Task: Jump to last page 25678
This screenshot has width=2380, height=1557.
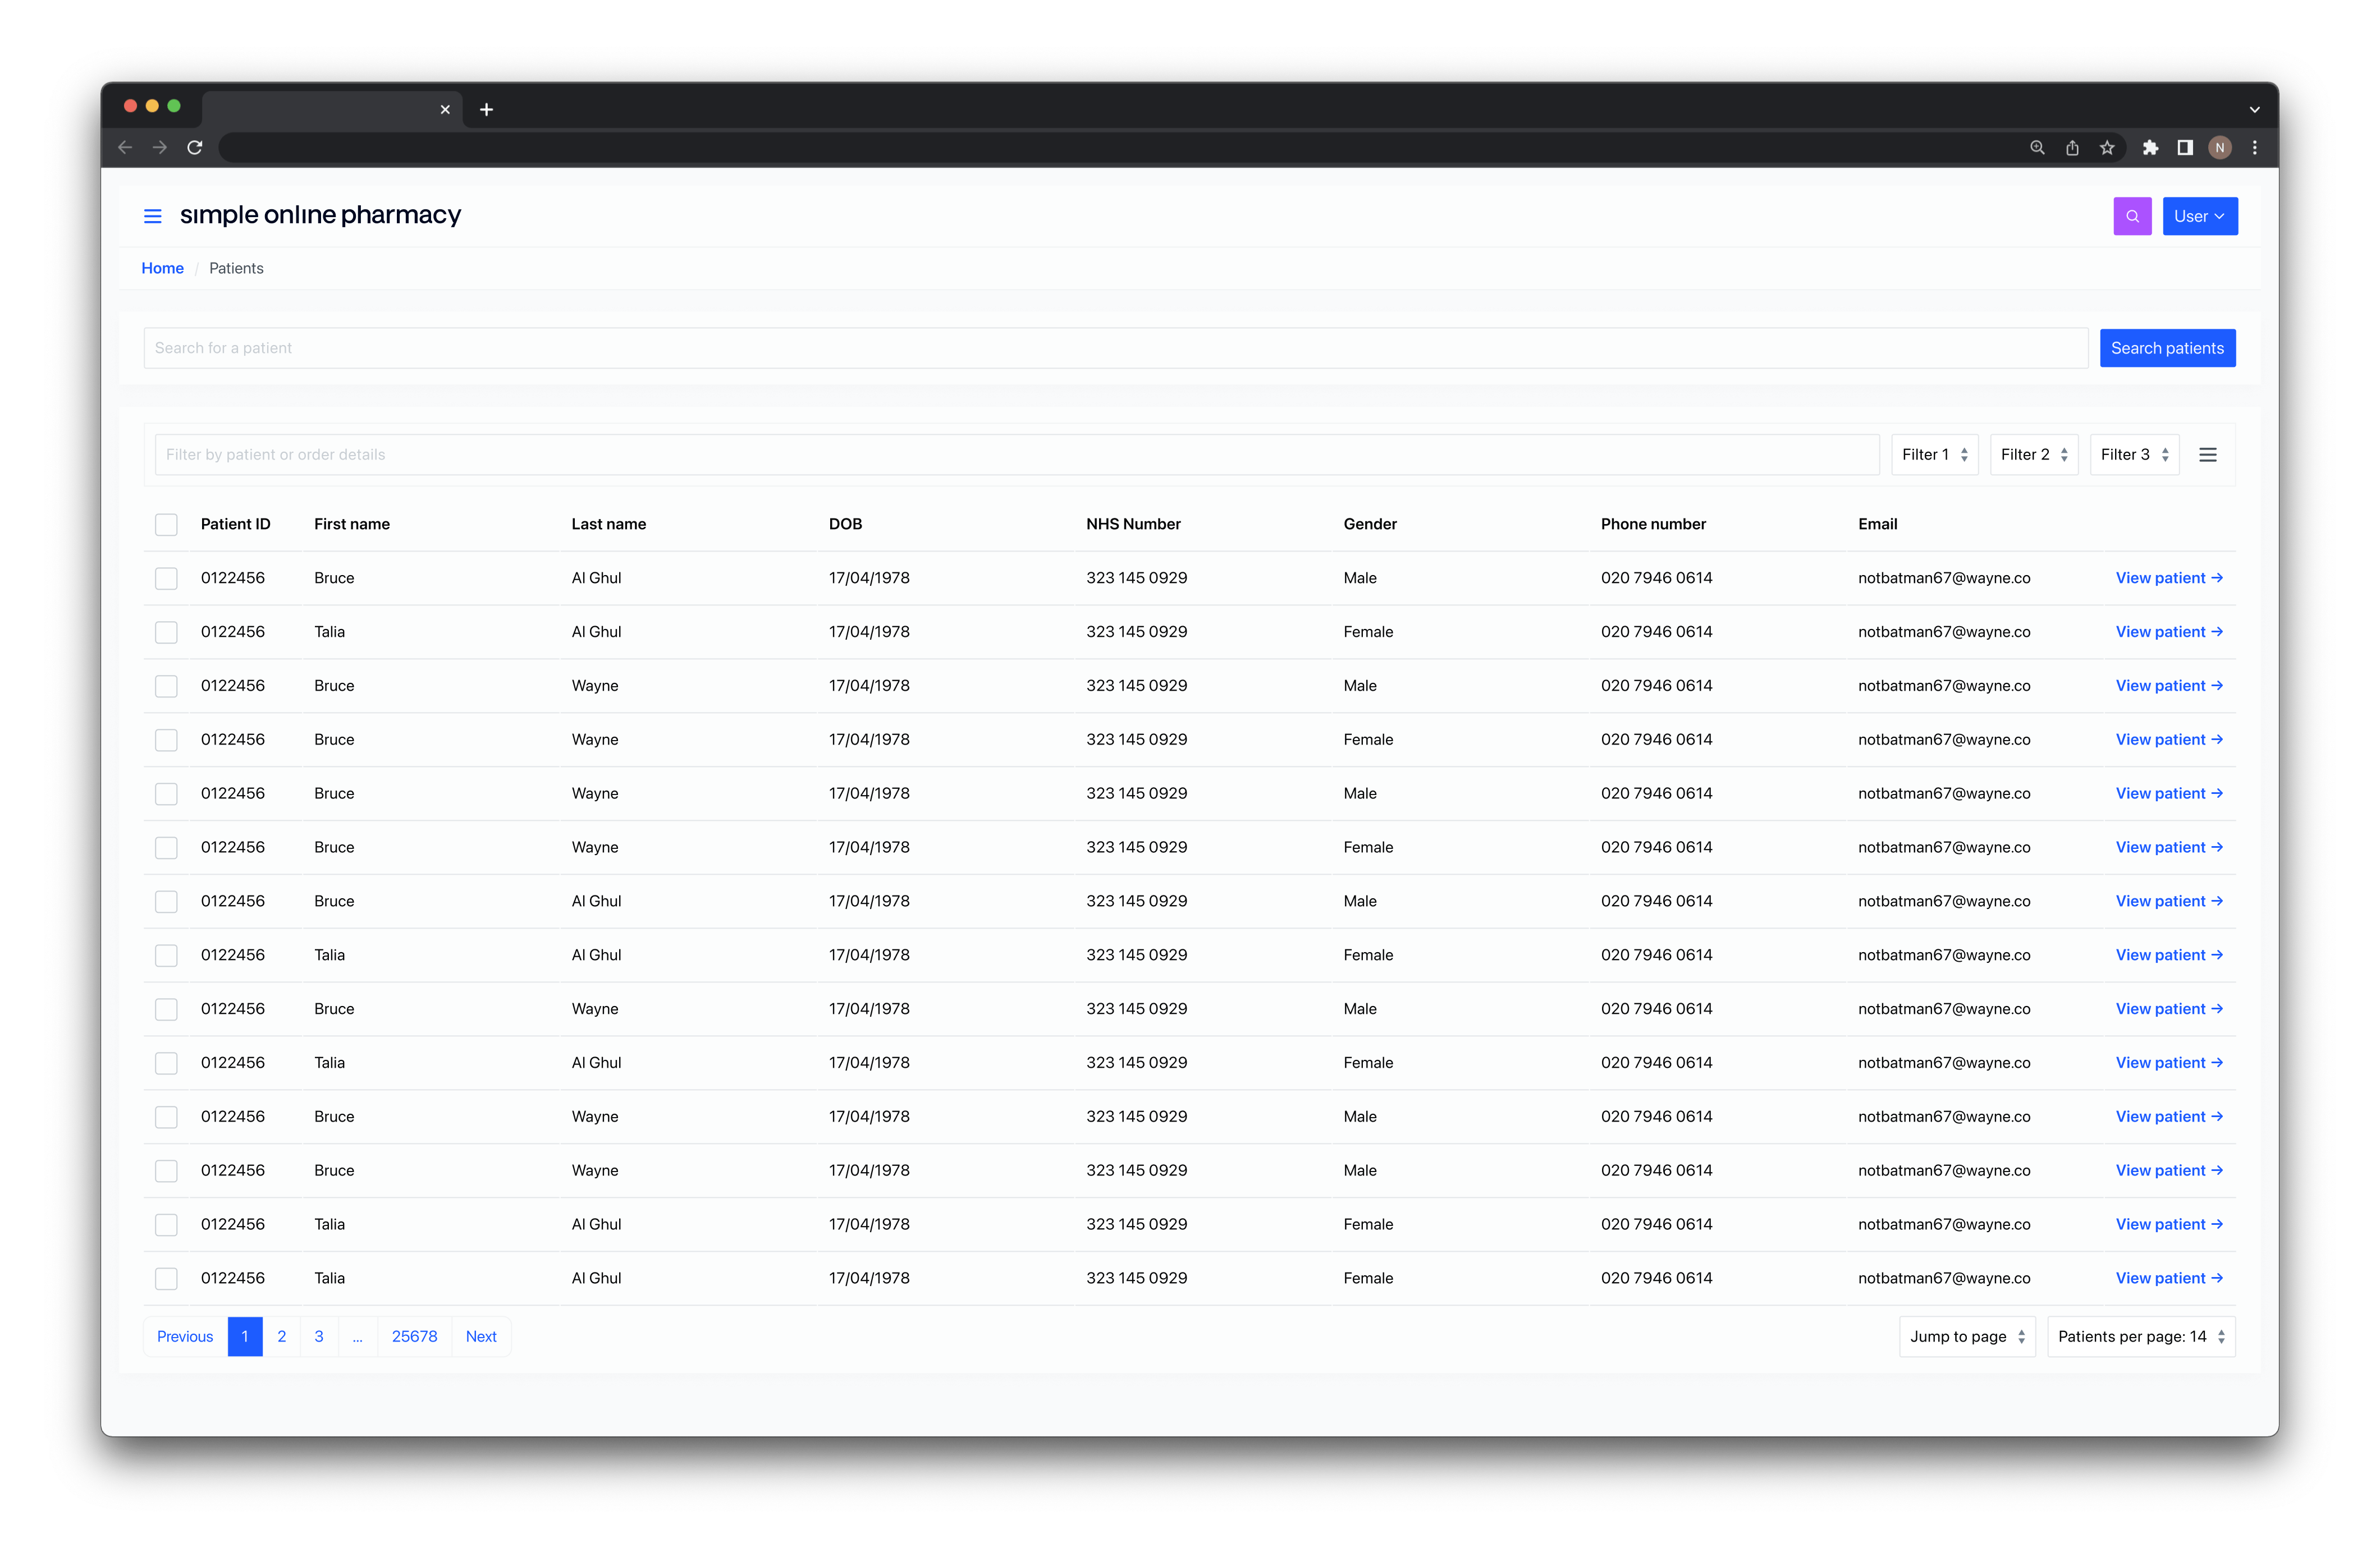Action: coord(414,1337)
